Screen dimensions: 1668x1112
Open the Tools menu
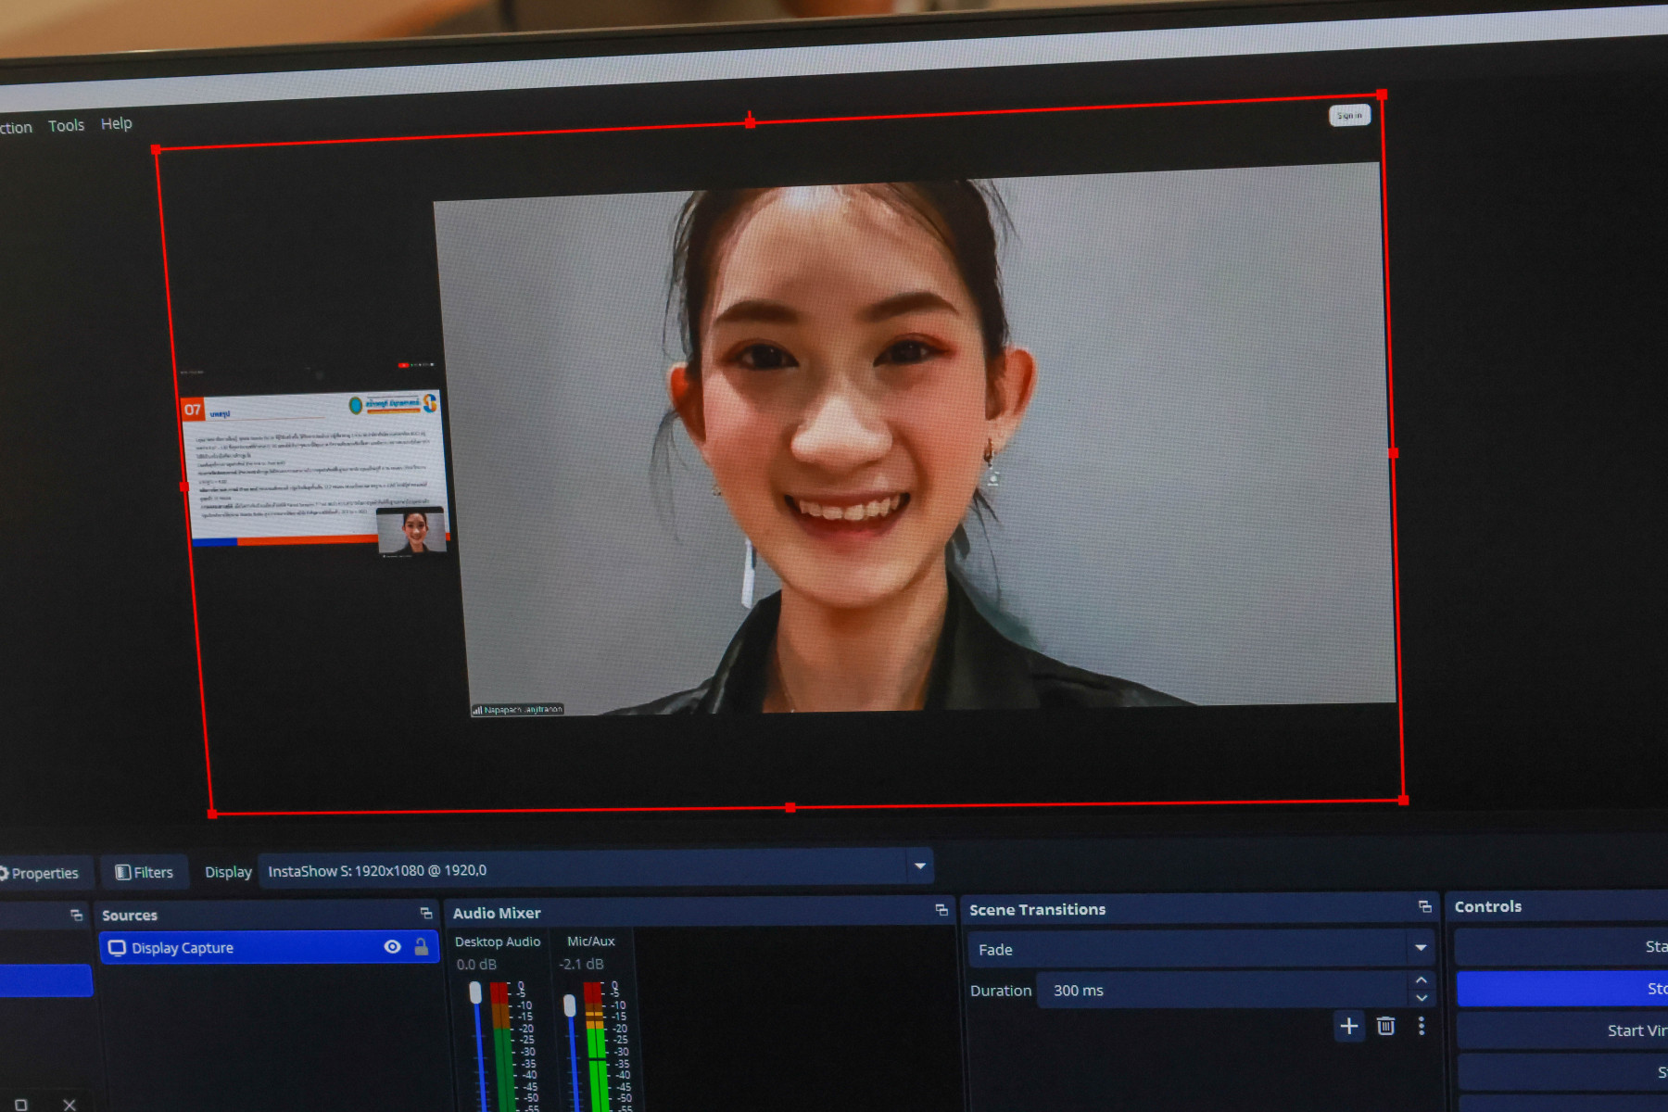point(66,125)
